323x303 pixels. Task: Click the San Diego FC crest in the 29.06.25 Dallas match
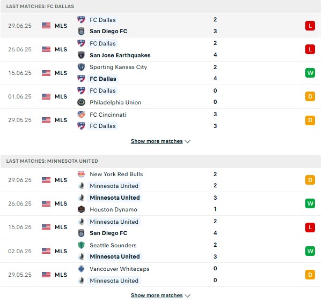82,31
